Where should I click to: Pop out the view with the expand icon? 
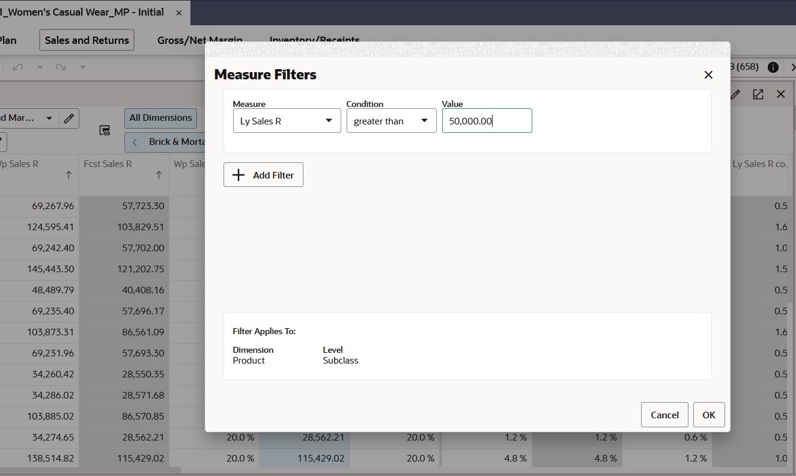[758, 94]
